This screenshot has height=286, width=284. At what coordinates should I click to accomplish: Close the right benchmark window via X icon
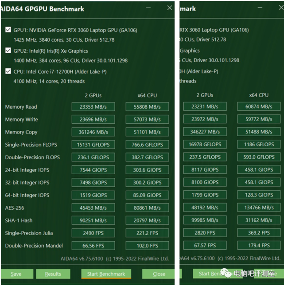click(x=281, y=8)
